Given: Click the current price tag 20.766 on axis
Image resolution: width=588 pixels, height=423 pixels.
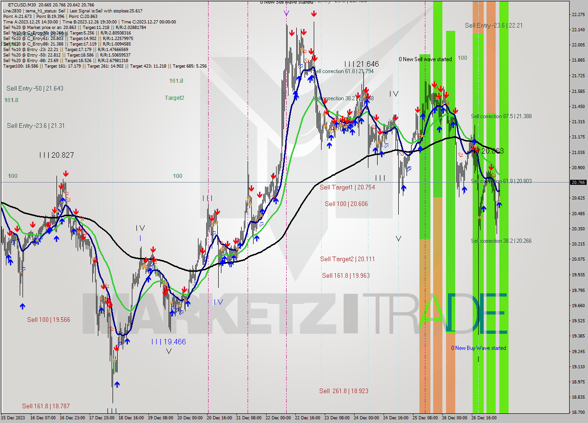Looking at the screenshot, I should pos(578,182).
